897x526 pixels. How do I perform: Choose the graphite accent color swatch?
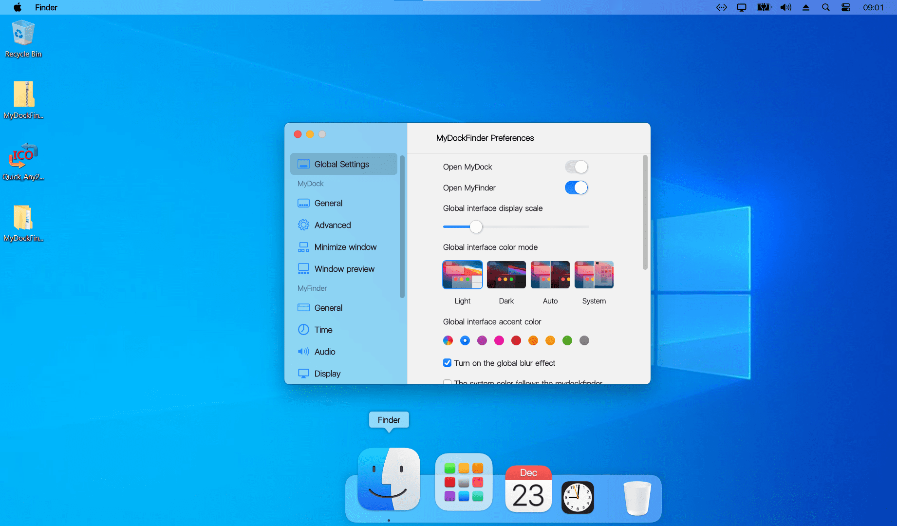[584, 340]
